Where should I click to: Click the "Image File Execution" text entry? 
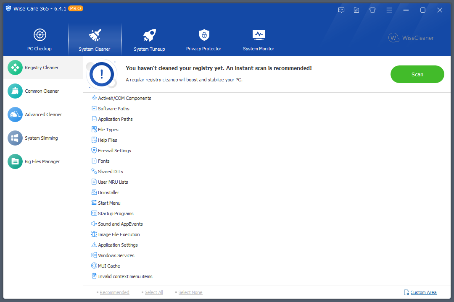coord(119,234)
